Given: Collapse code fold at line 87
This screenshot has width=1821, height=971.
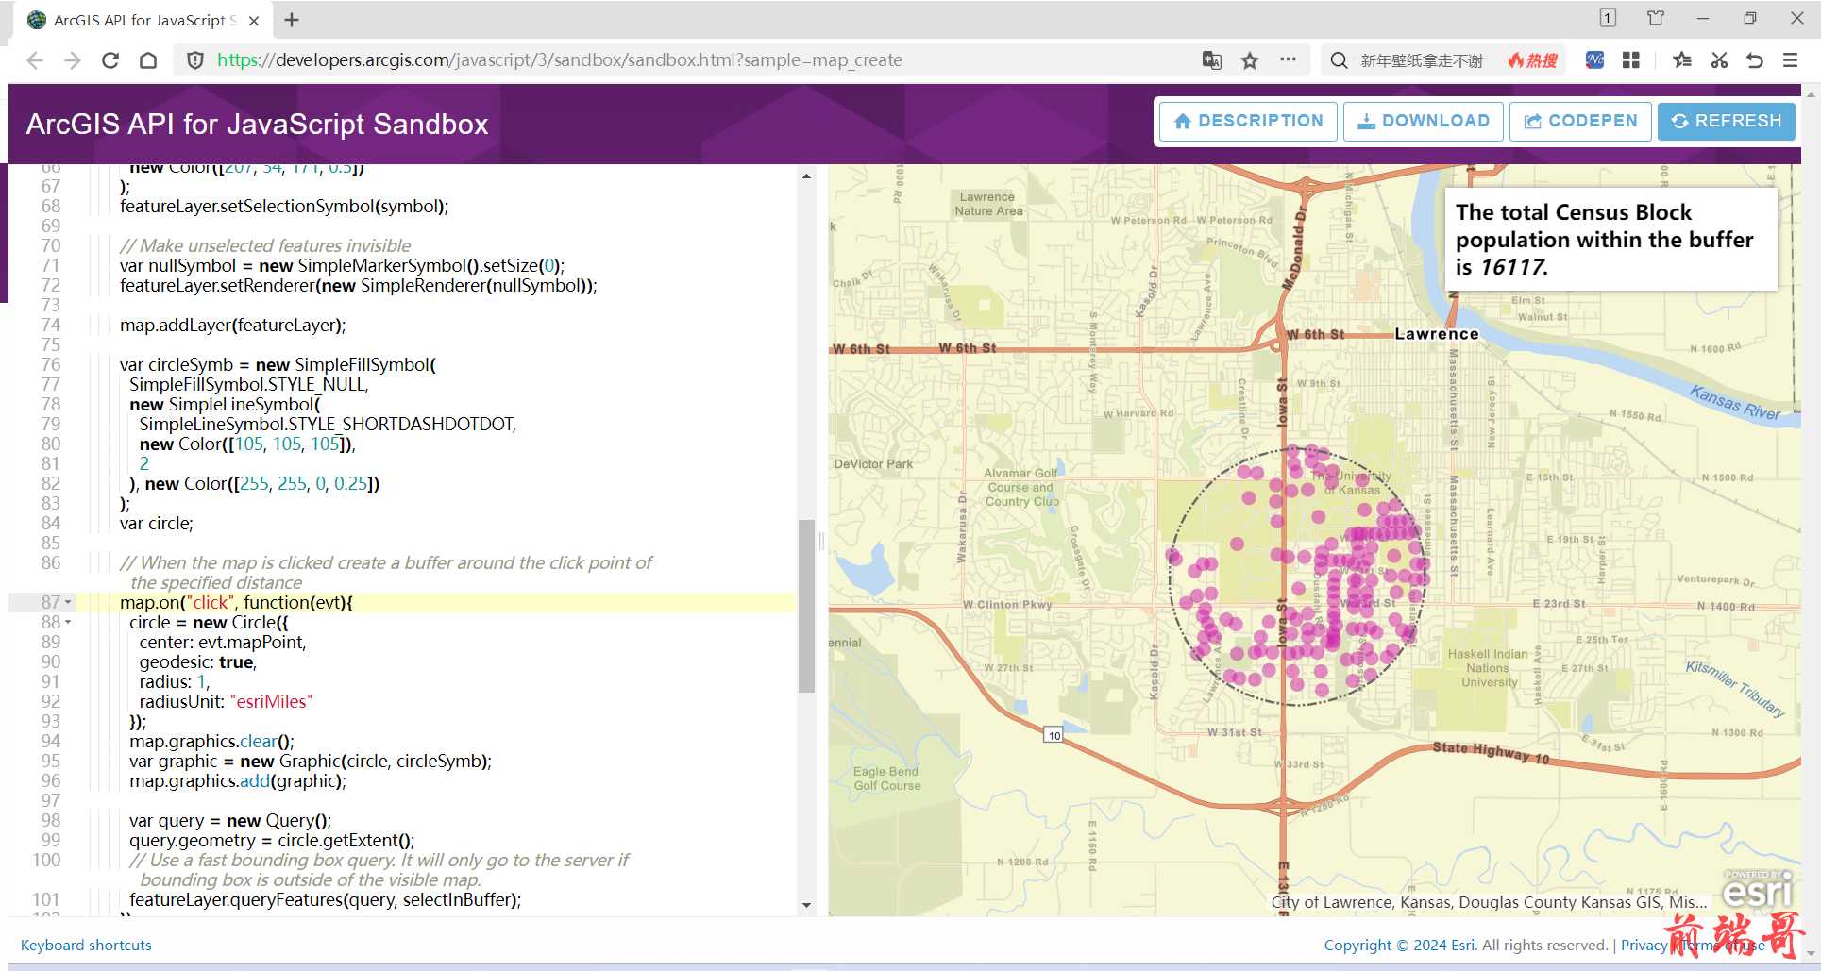Looking at the screenshot, I should (68, 602).
